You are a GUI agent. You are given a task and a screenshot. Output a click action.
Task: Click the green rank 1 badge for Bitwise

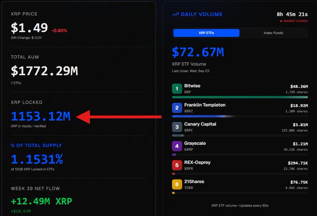coord(177,88)
